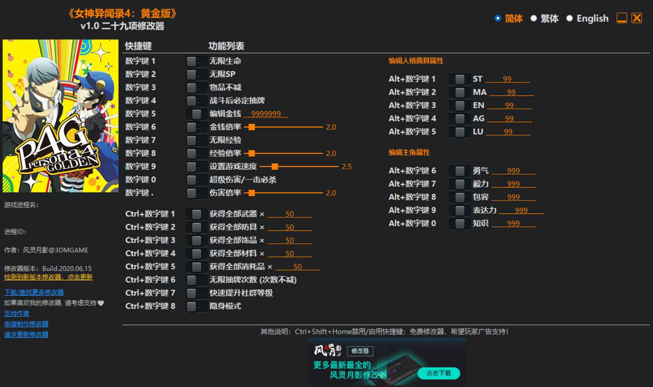
Task: Enable the 无限生命 infinite health toggle
Action: (196, 61)
